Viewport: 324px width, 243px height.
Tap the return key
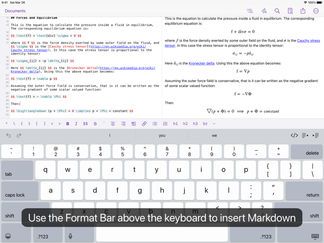[304, 191]
